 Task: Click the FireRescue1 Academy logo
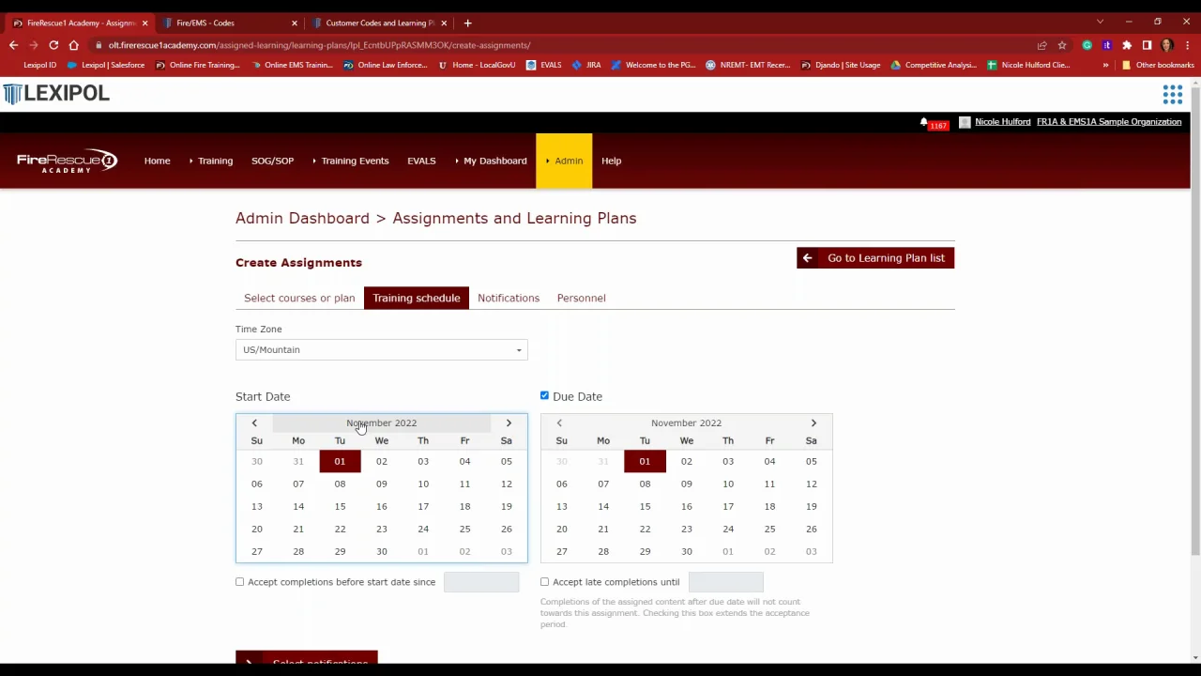pos(67,161)
